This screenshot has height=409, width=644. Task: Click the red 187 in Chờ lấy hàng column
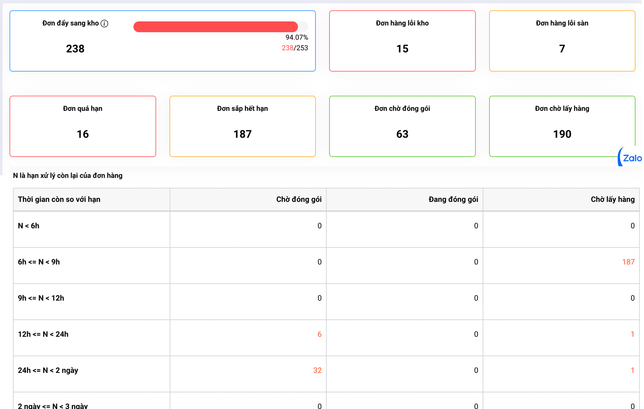tap(628, 262)
